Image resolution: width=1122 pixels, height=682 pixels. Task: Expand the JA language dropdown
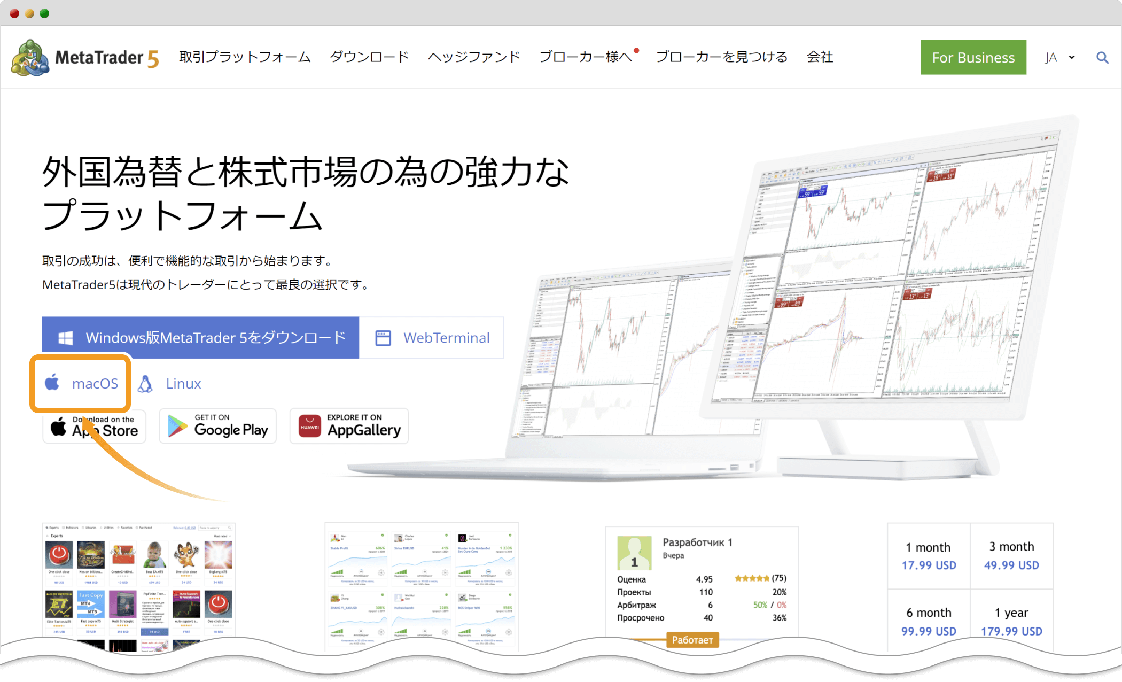point(1058,57)
